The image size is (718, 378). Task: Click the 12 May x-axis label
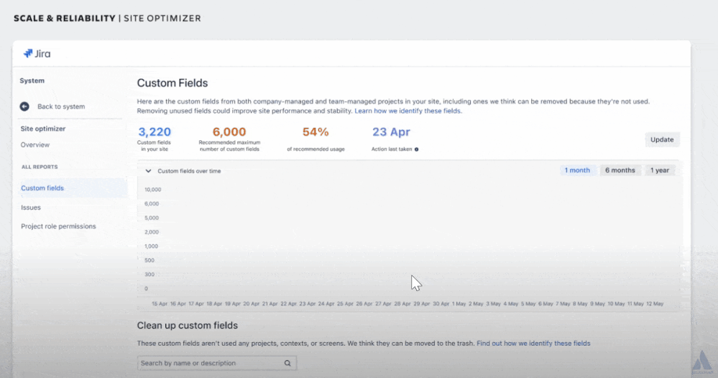pos(654,304)
